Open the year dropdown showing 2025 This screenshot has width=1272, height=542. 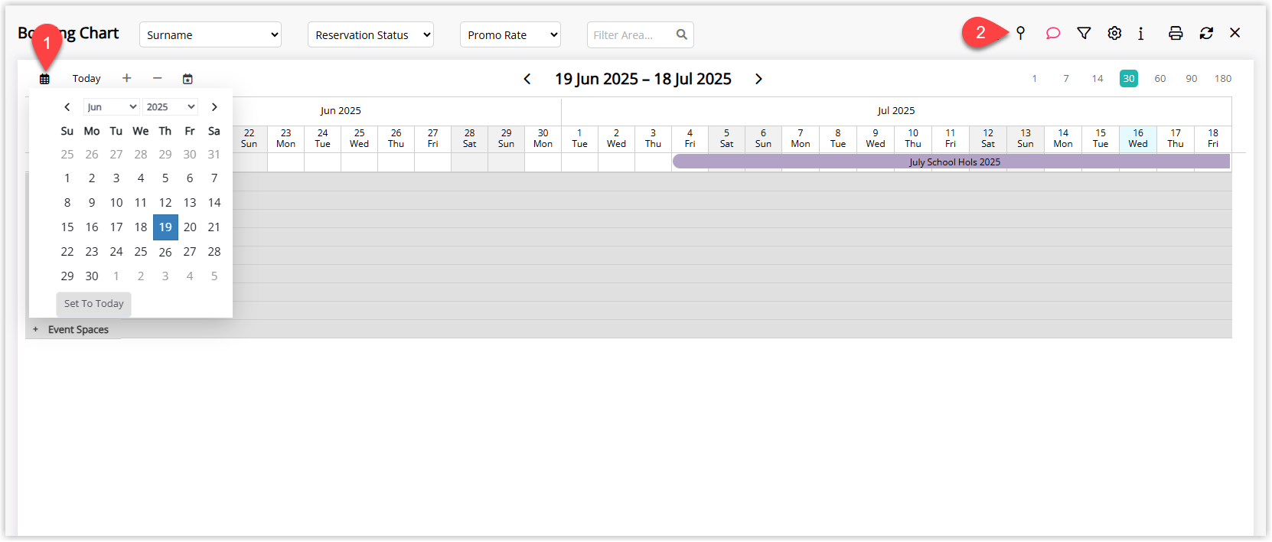point(171,107)
